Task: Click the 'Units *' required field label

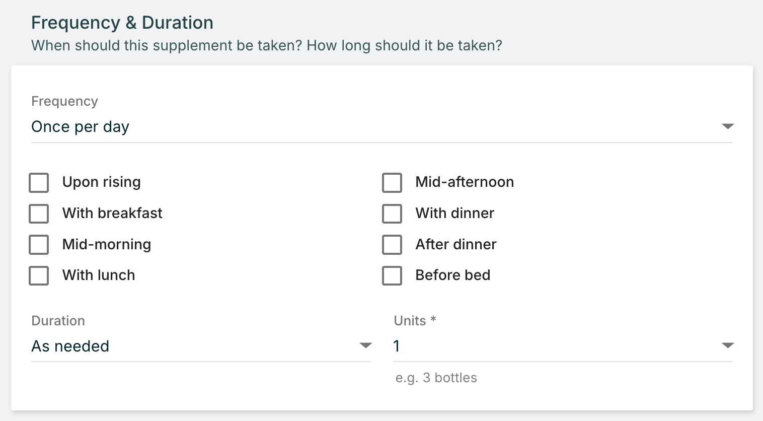Action: (x=415, y=321)
